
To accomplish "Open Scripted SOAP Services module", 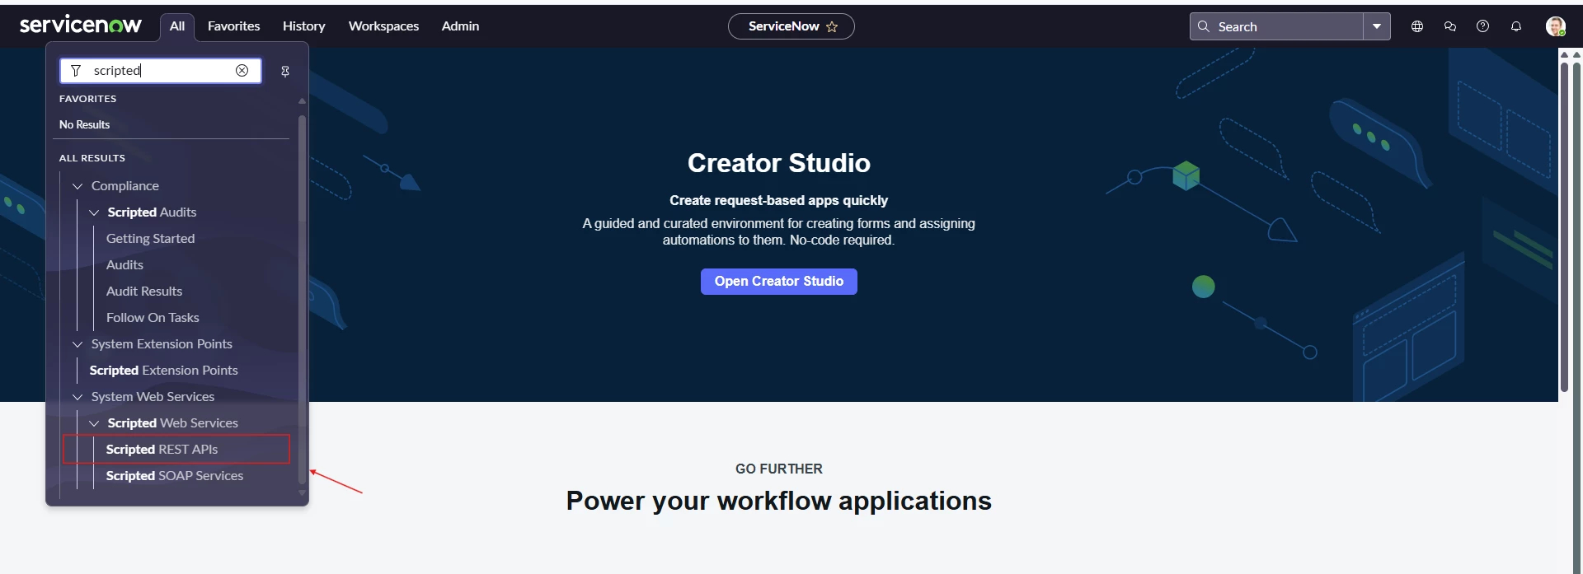I will click(x=175, y=476).
